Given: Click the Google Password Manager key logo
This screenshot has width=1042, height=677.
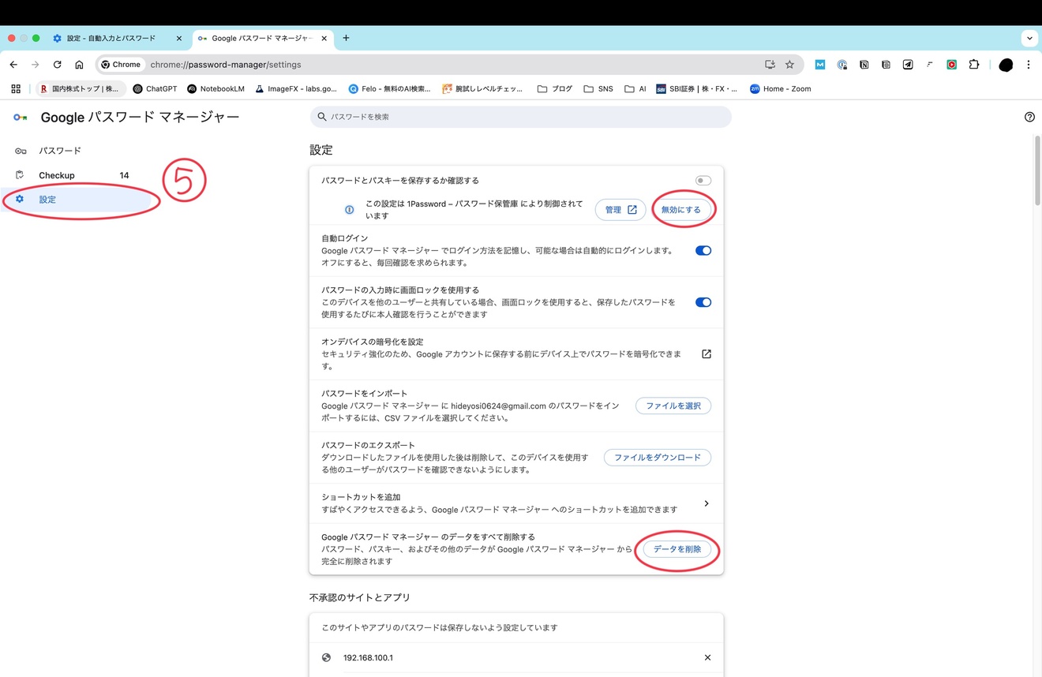Looking at the screenshot, I should (x=21, y=117).
